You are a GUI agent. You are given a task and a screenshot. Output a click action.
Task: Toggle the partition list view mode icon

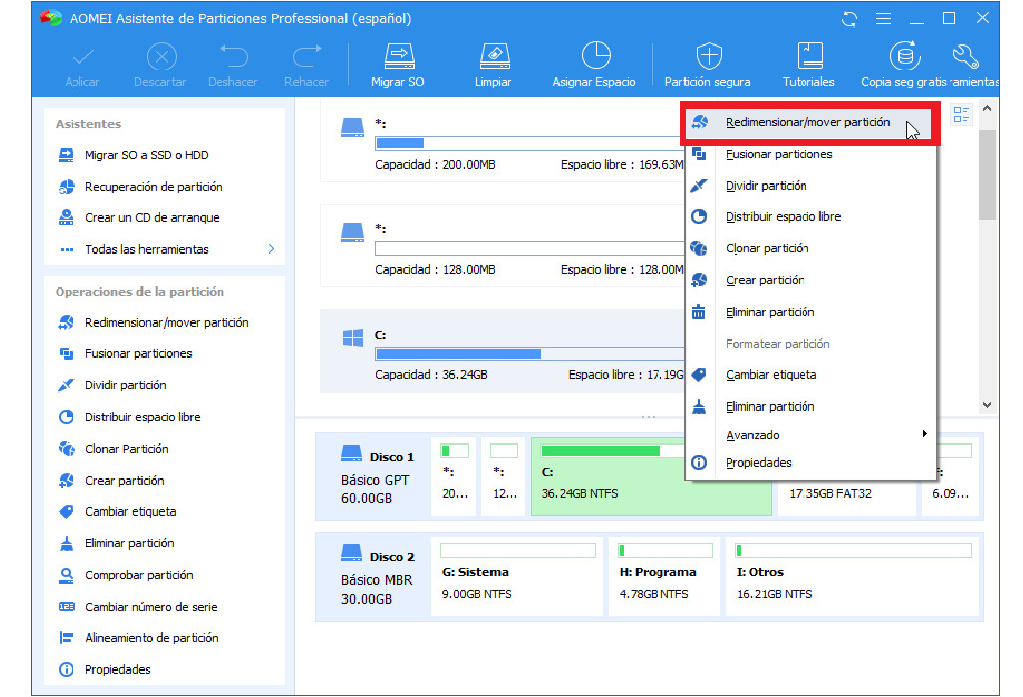961,115
